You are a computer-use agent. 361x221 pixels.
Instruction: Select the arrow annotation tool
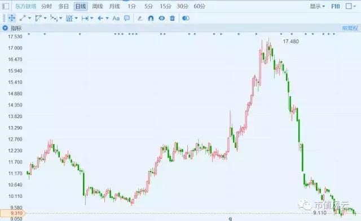[x=100, y=18]
